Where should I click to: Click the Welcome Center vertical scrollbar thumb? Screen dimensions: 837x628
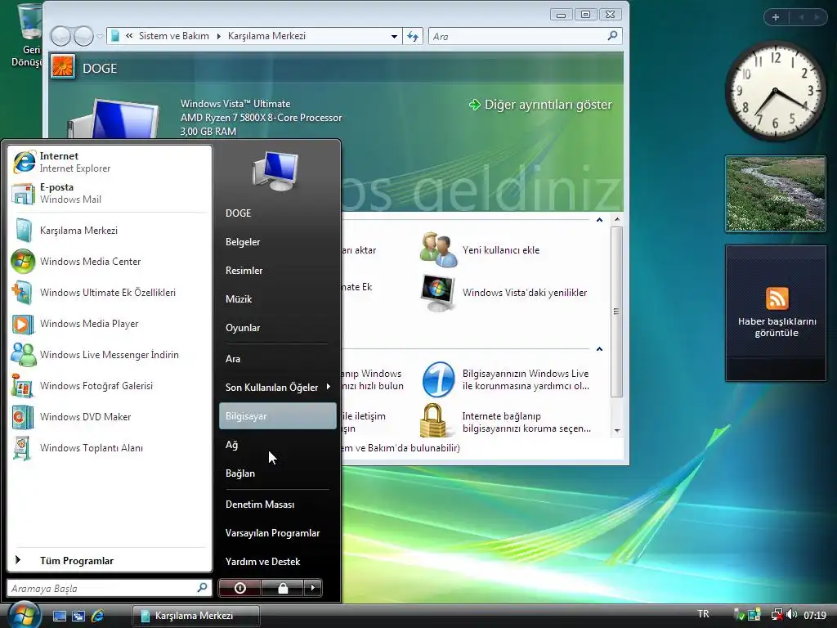[616, 312]
